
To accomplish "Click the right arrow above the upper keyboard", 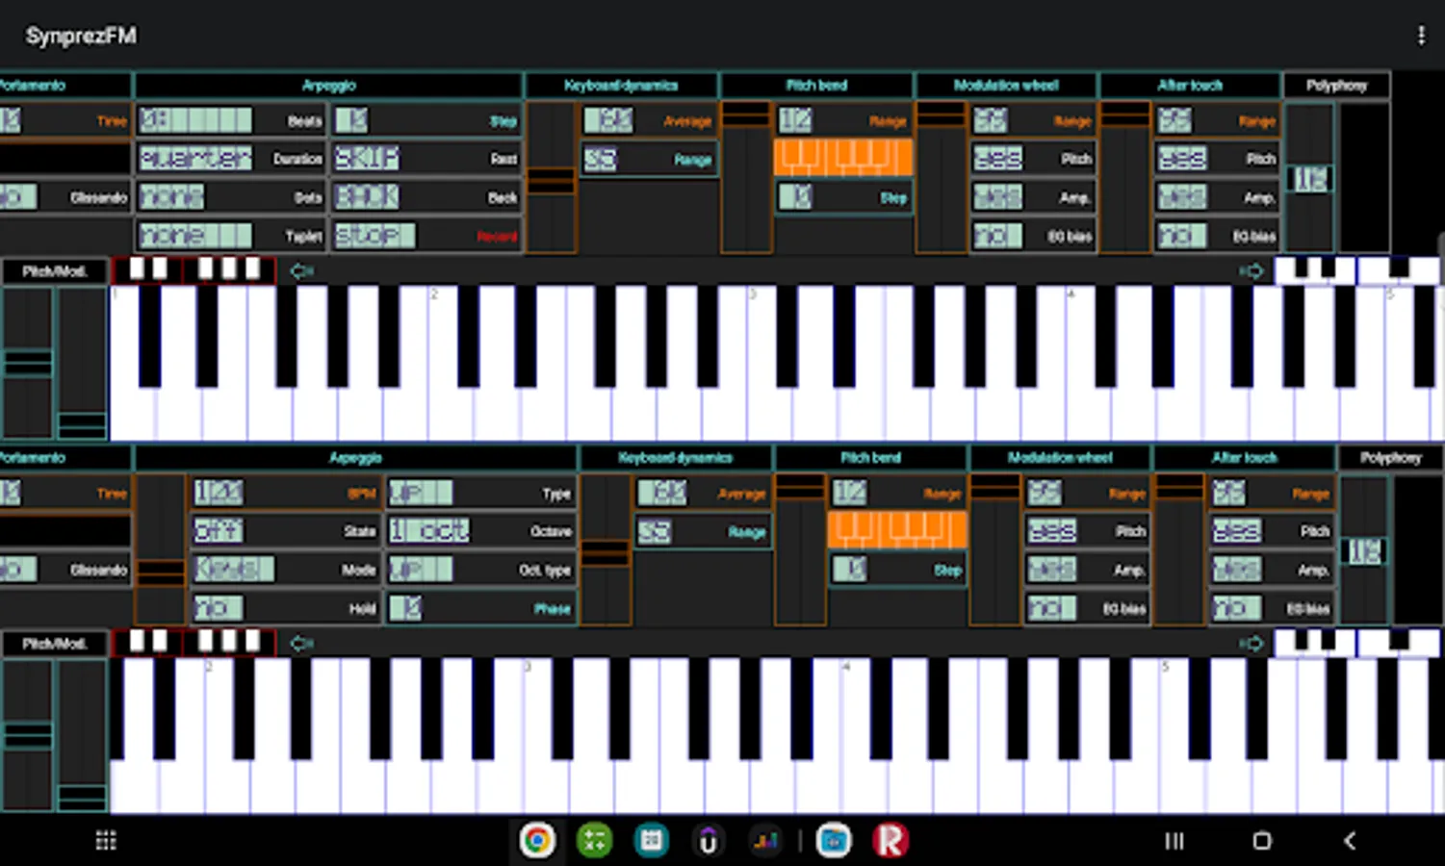I will click(x=1251, y=271).
